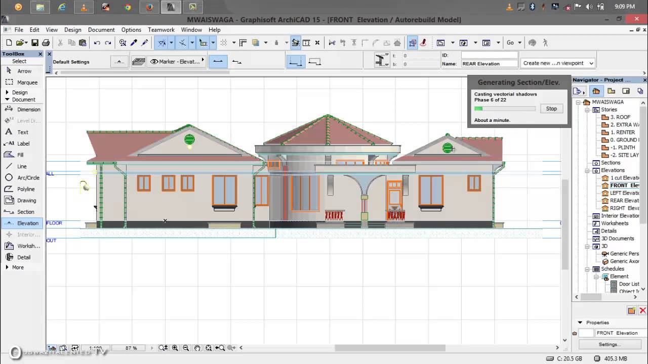Choose the Section tool

(25, 212)
